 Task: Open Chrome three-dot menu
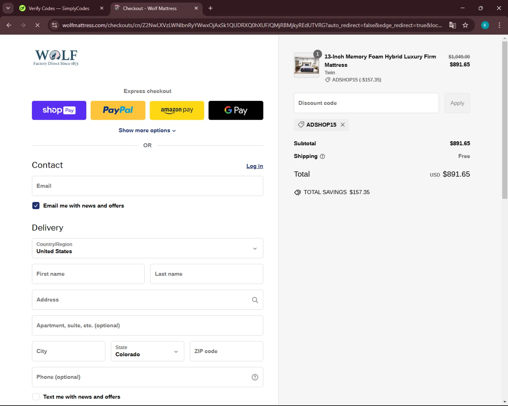[x=499, y=25]
